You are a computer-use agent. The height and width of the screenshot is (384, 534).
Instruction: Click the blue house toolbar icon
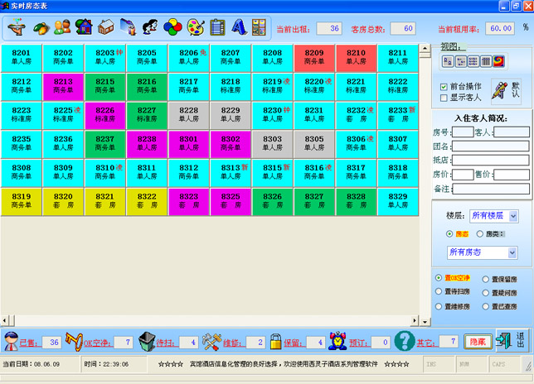(84, 27)
